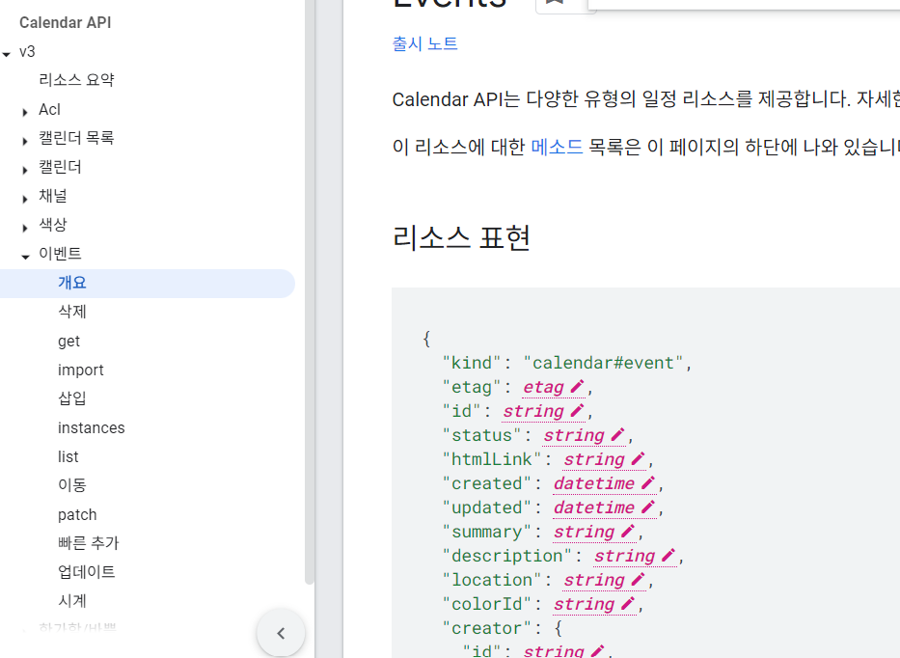
Task: Open the list method page
Action: (x=68, y=456)
